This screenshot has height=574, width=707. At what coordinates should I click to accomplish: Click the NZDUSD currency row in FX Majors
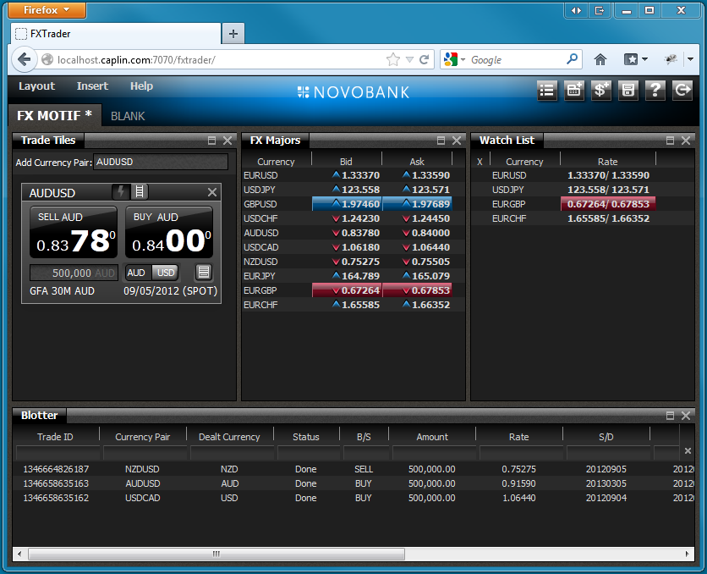353,262
